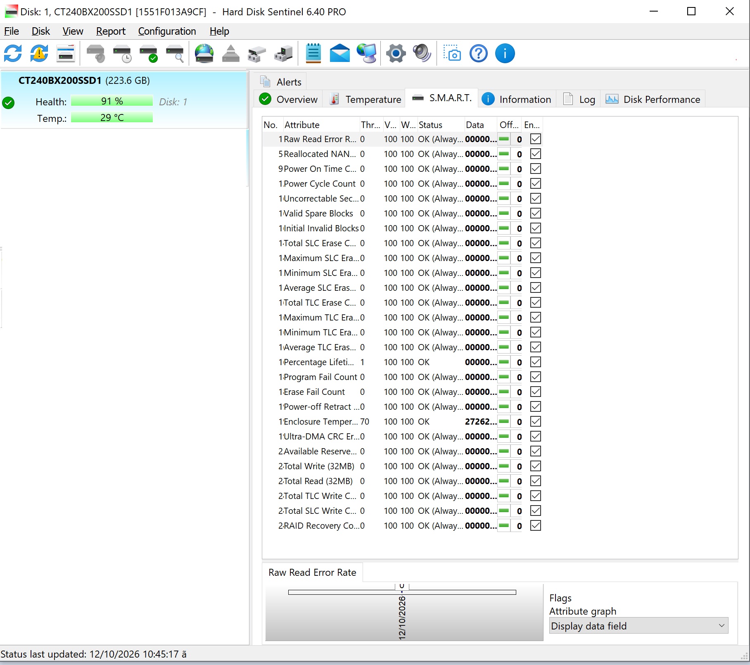Toggle checkbox on Valid Spare Blocks row
The image size is (750, 665).
[x=536, y=214]
